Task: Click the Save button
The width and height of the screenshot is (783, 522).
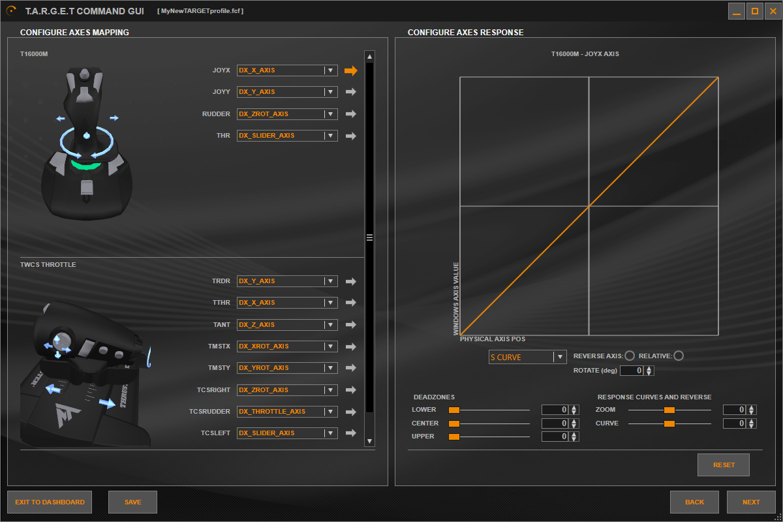Action: point(133,502)
